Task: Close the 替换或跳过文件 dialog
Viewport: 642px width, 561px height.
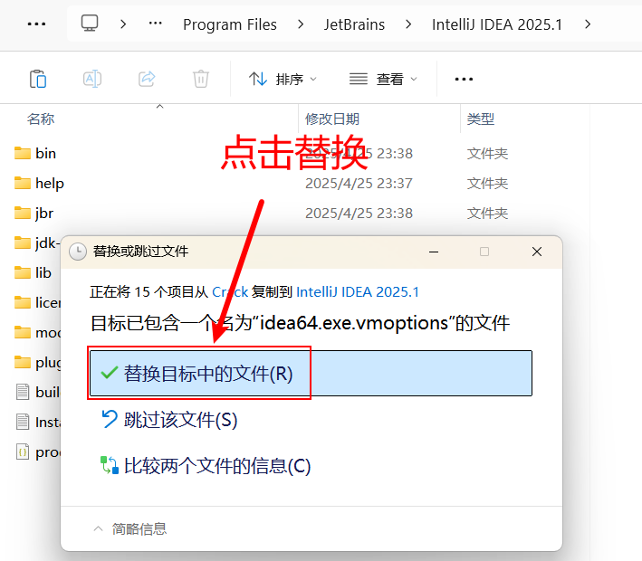Action: (537, 252)
